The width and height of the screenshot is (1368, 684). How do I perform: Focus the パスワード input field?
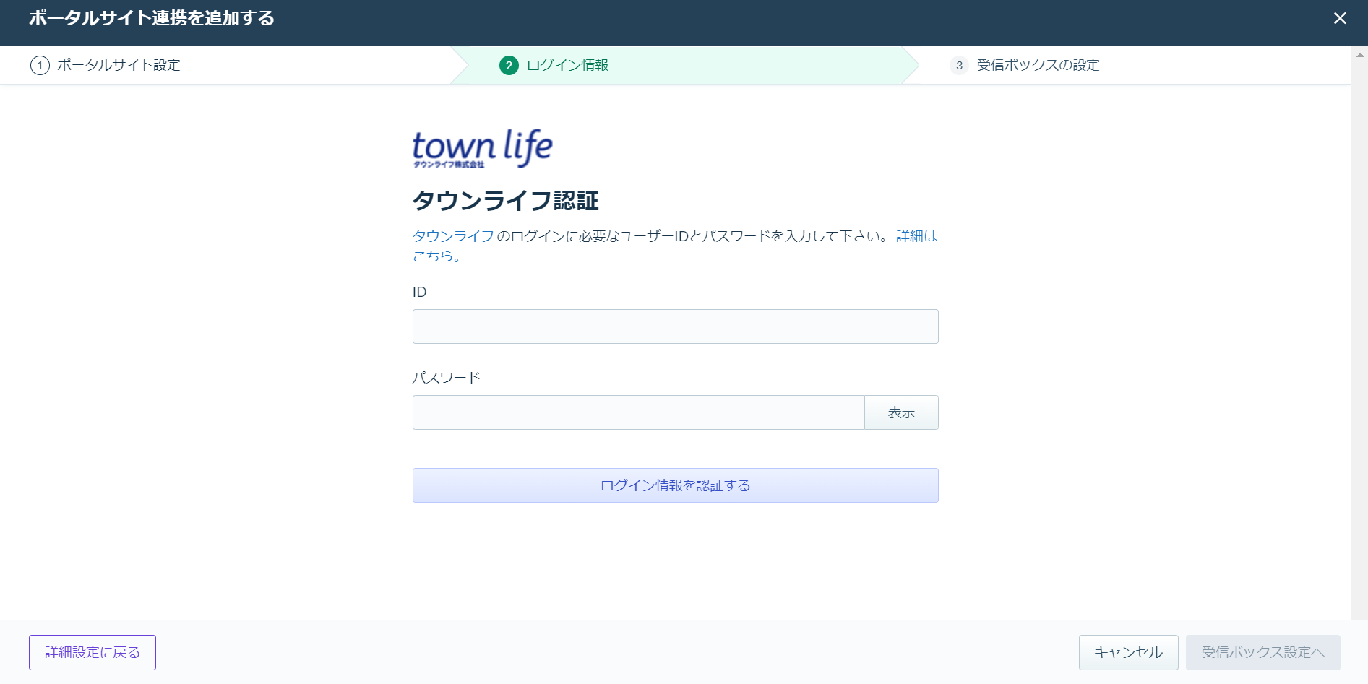click(638, 412)
